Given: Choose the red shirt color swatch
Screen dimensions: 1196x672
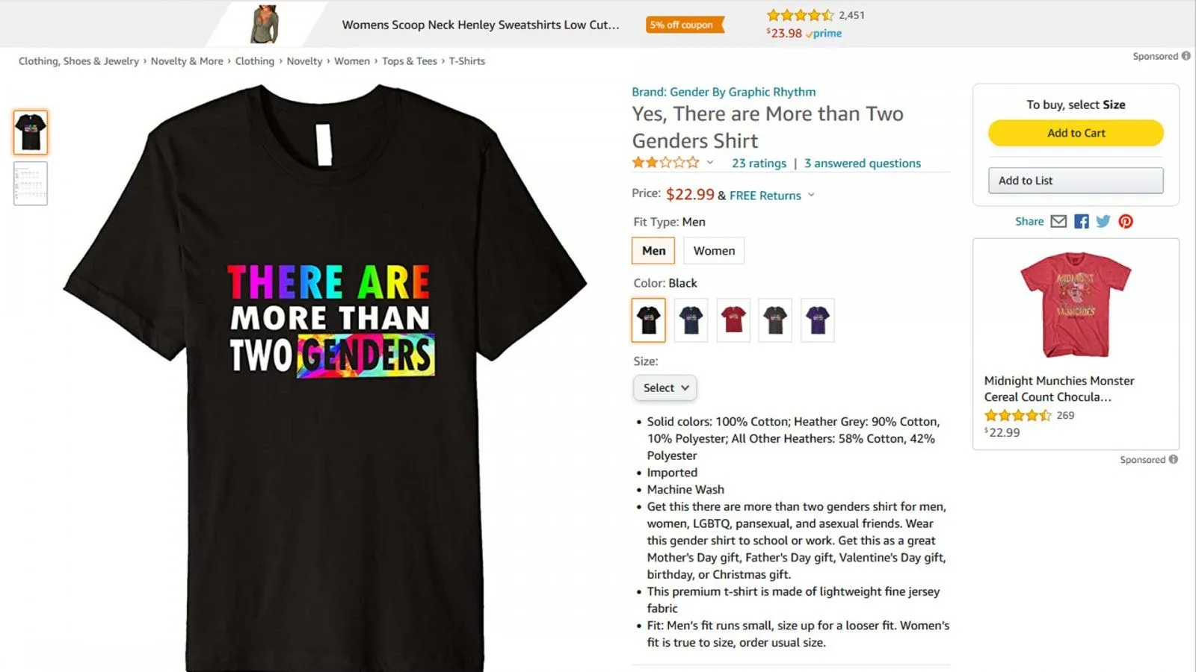Looking at the screenshot, I should tap(733, 320).
